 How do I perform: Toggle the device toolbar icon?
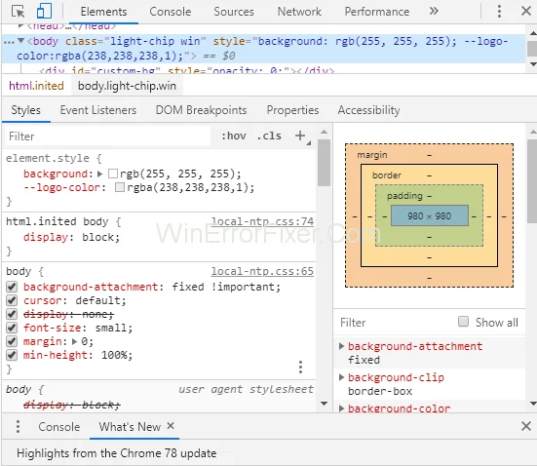[44, 12]
